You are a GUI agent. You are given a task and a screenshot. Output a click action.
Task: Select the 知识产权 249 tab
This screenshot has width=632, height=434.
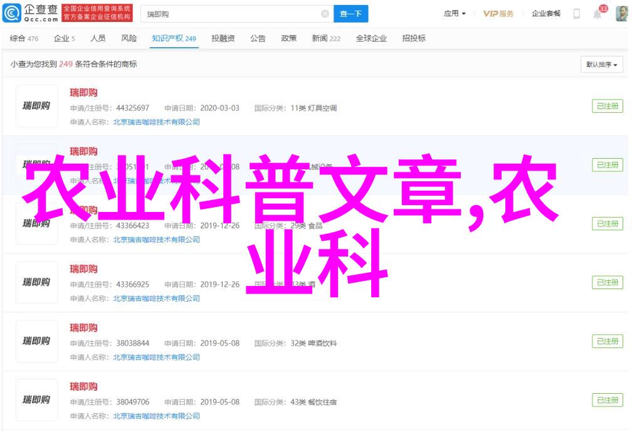(174, 38)
